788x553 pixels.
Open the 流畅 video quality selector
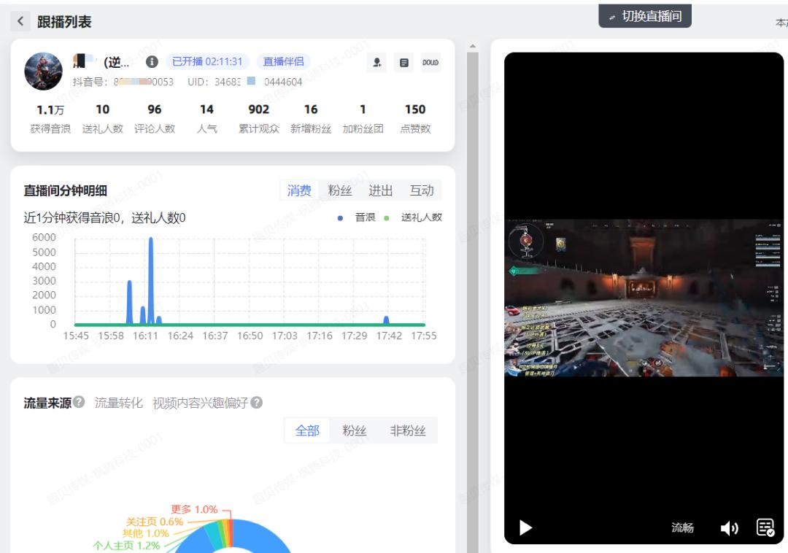[682, 528]
